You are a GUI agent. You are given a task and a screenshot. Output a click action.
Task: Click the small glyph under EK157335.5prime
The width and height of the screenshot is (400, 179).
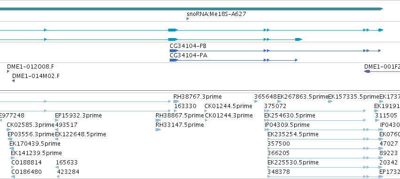tap(330, 101)
